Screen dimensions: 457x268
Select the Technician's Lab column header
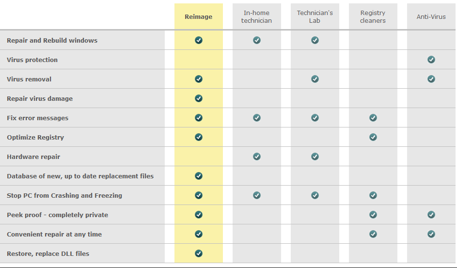pos(315,17)
